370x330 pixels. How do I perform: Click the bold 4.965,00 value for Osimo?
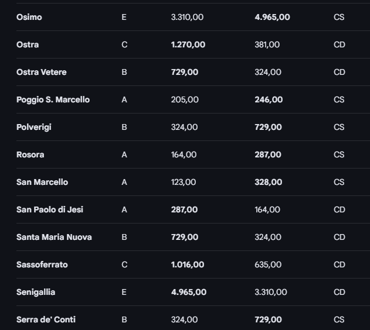pos(272,17)
